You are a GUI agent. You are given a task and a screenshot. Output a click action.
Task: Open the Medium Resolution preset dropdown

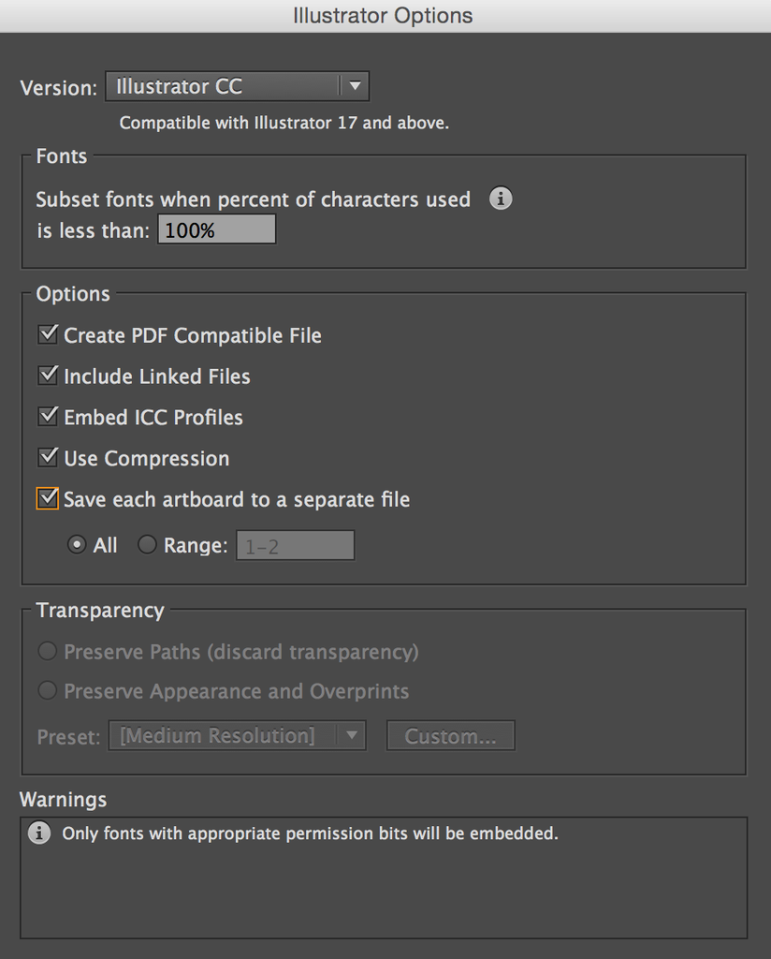click(237, 736)
